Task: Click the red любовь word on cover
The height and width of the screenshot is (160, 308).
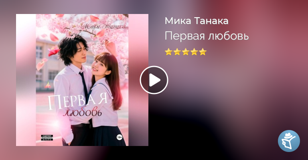Action: click(83, 112)
